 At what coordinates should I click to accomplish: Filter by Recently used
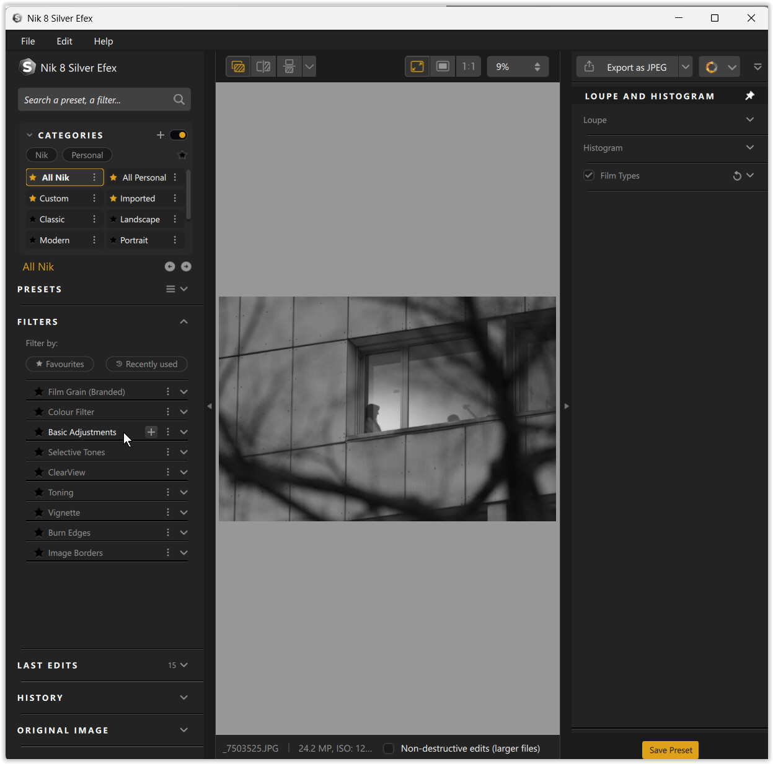click(x=146, y=365)
